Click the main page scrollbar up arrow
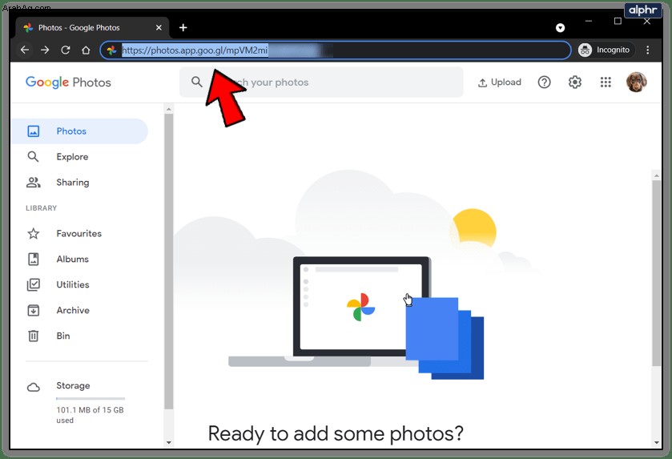This screenshot has height=459, width=672. [x=657, y=175]
